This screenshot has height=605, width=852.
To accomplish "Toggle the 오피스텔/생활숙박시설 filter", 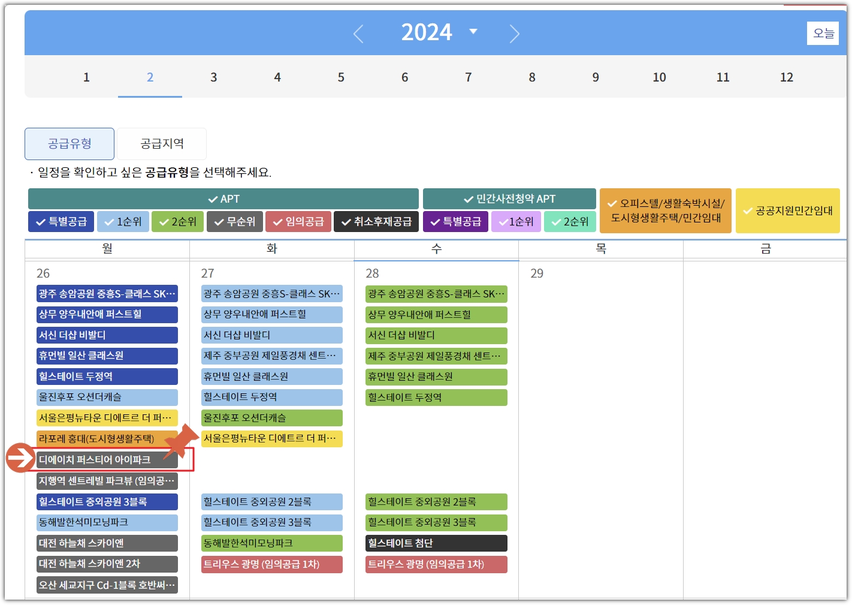I will tap(666, 210).
